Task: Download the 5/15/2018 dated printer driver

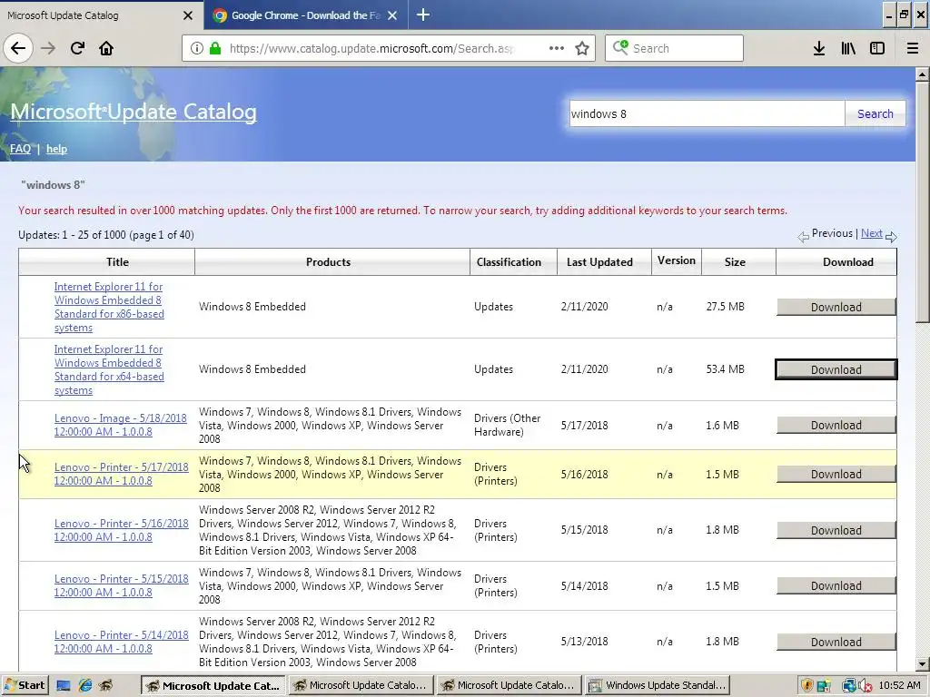Action: (x=836, y=530)
